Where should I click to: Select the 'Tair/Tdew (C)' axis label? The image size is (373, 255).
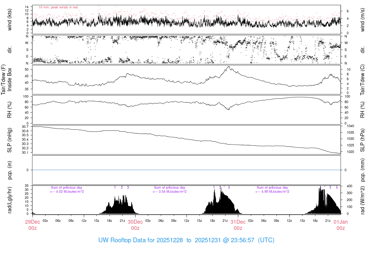click(x=362, y=80)
